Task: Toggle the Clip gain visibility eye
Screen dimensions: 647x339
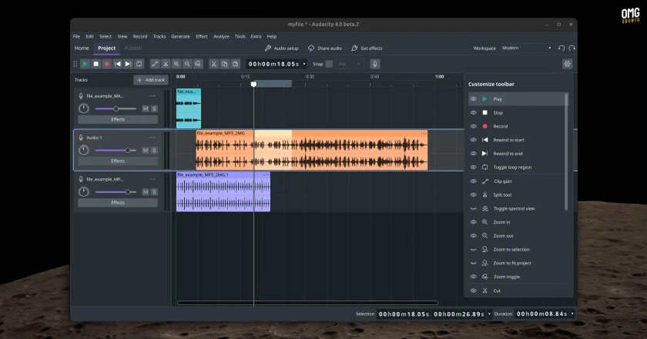Action: [473, 181]
